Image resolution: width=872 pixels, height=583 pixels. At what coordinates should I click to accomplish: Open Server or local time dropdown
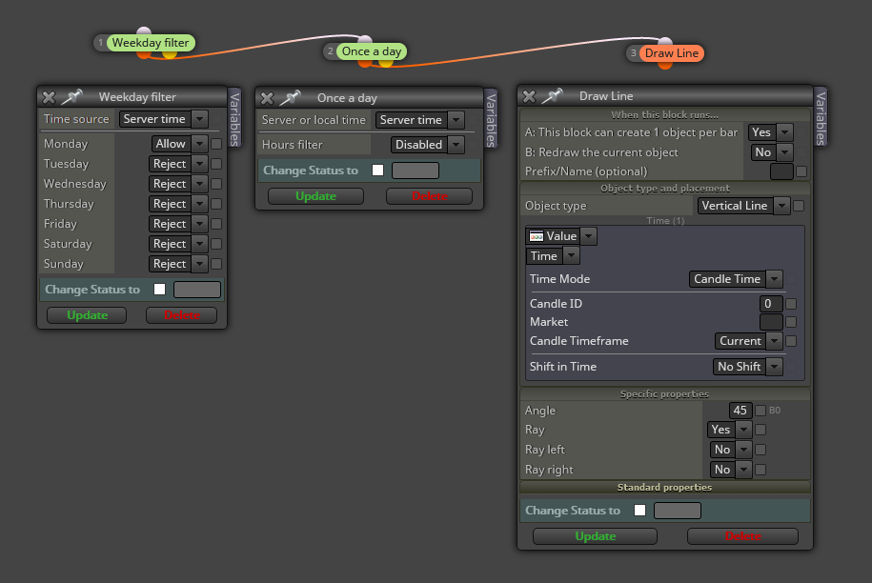point(420,120)
